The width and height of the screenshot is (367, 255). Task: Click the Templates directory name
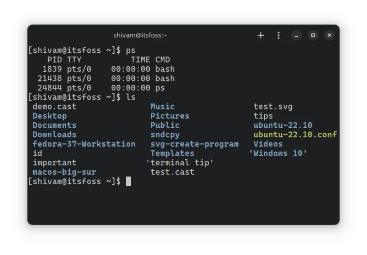click(172, 153)
